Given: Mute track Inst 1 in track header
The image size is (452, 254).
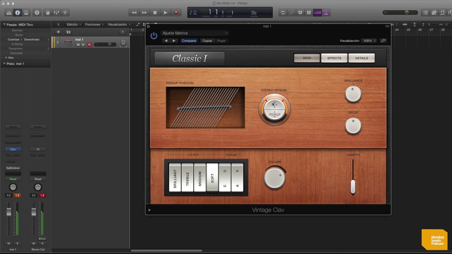Looking at the screenshot, I should click(78, 45).
